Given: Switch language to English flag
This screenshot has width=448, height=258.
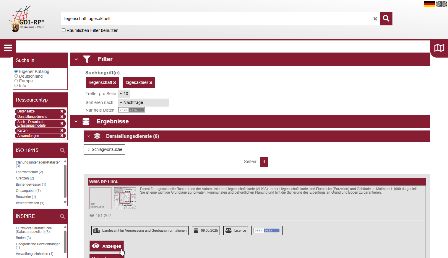Looking at the screenshot, I should 441,4.
